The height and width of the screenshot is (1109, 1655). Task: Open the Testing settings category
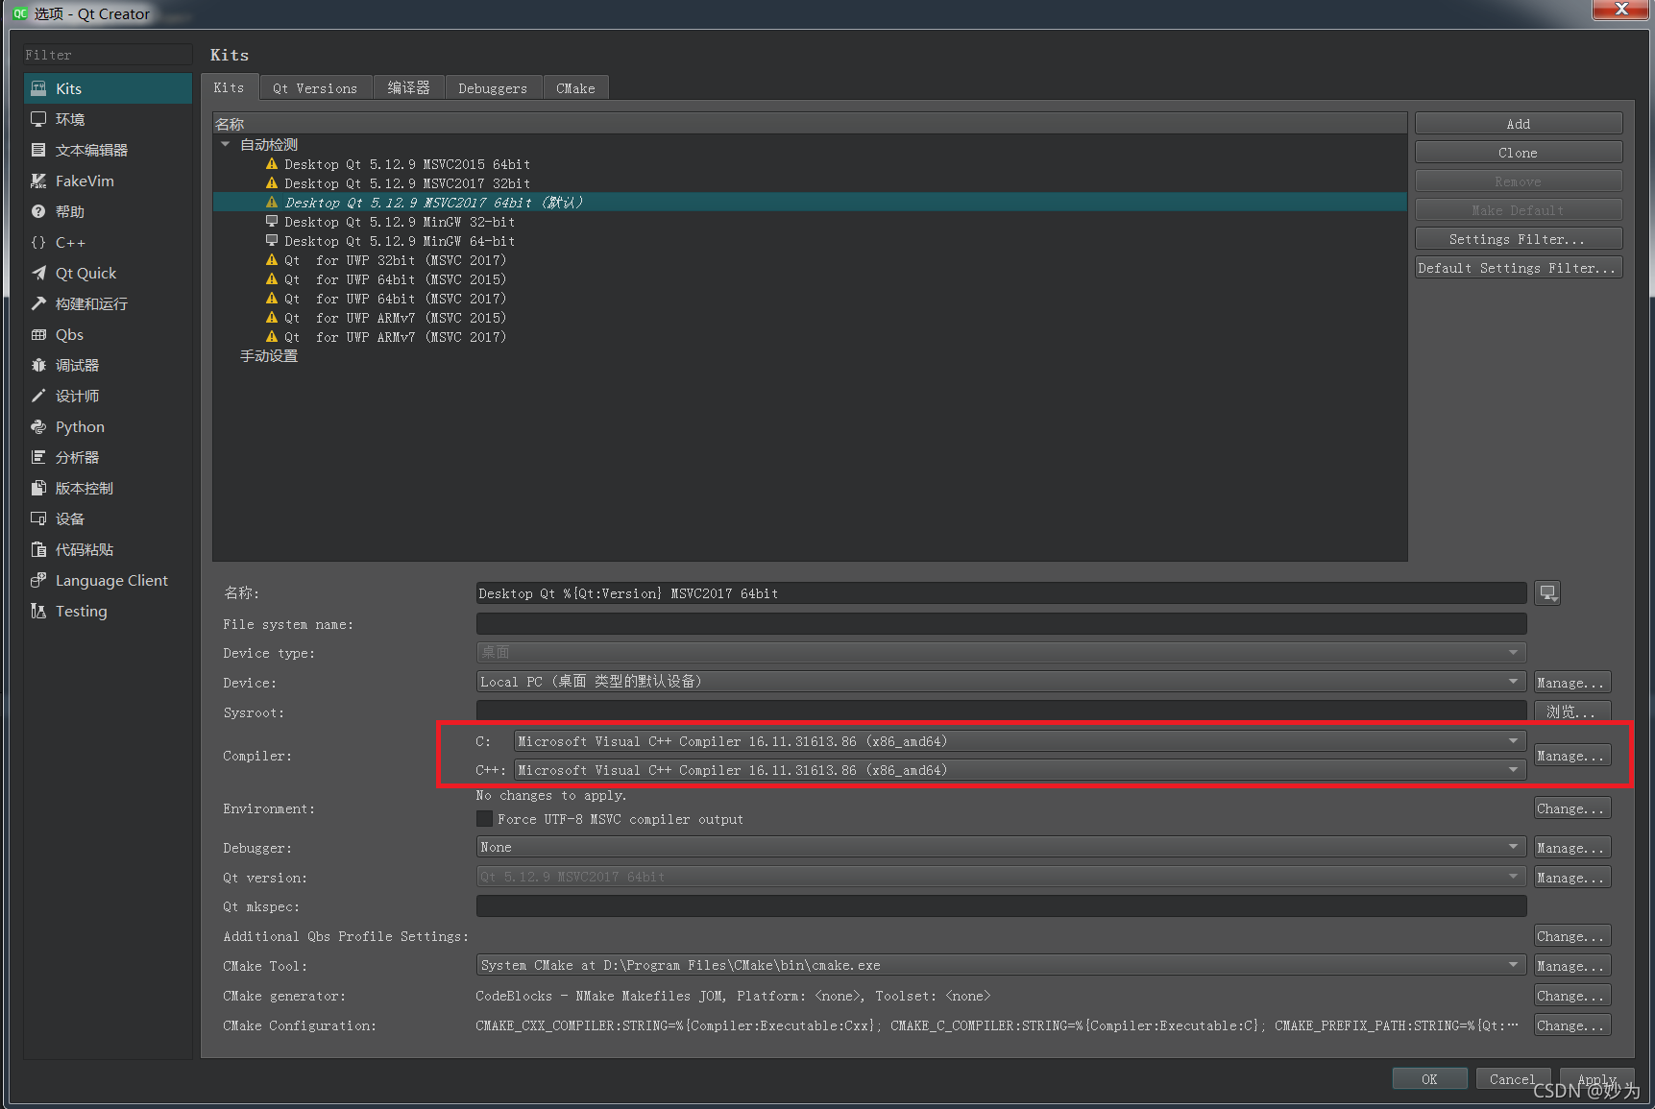point(108,611)
